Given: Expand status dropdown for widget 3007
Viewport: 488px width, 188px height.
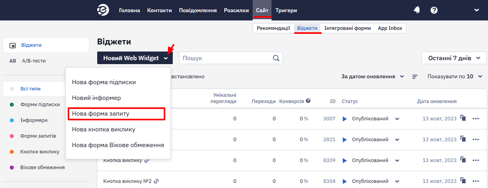Looking at the screenshot, I should pos(397,119).
